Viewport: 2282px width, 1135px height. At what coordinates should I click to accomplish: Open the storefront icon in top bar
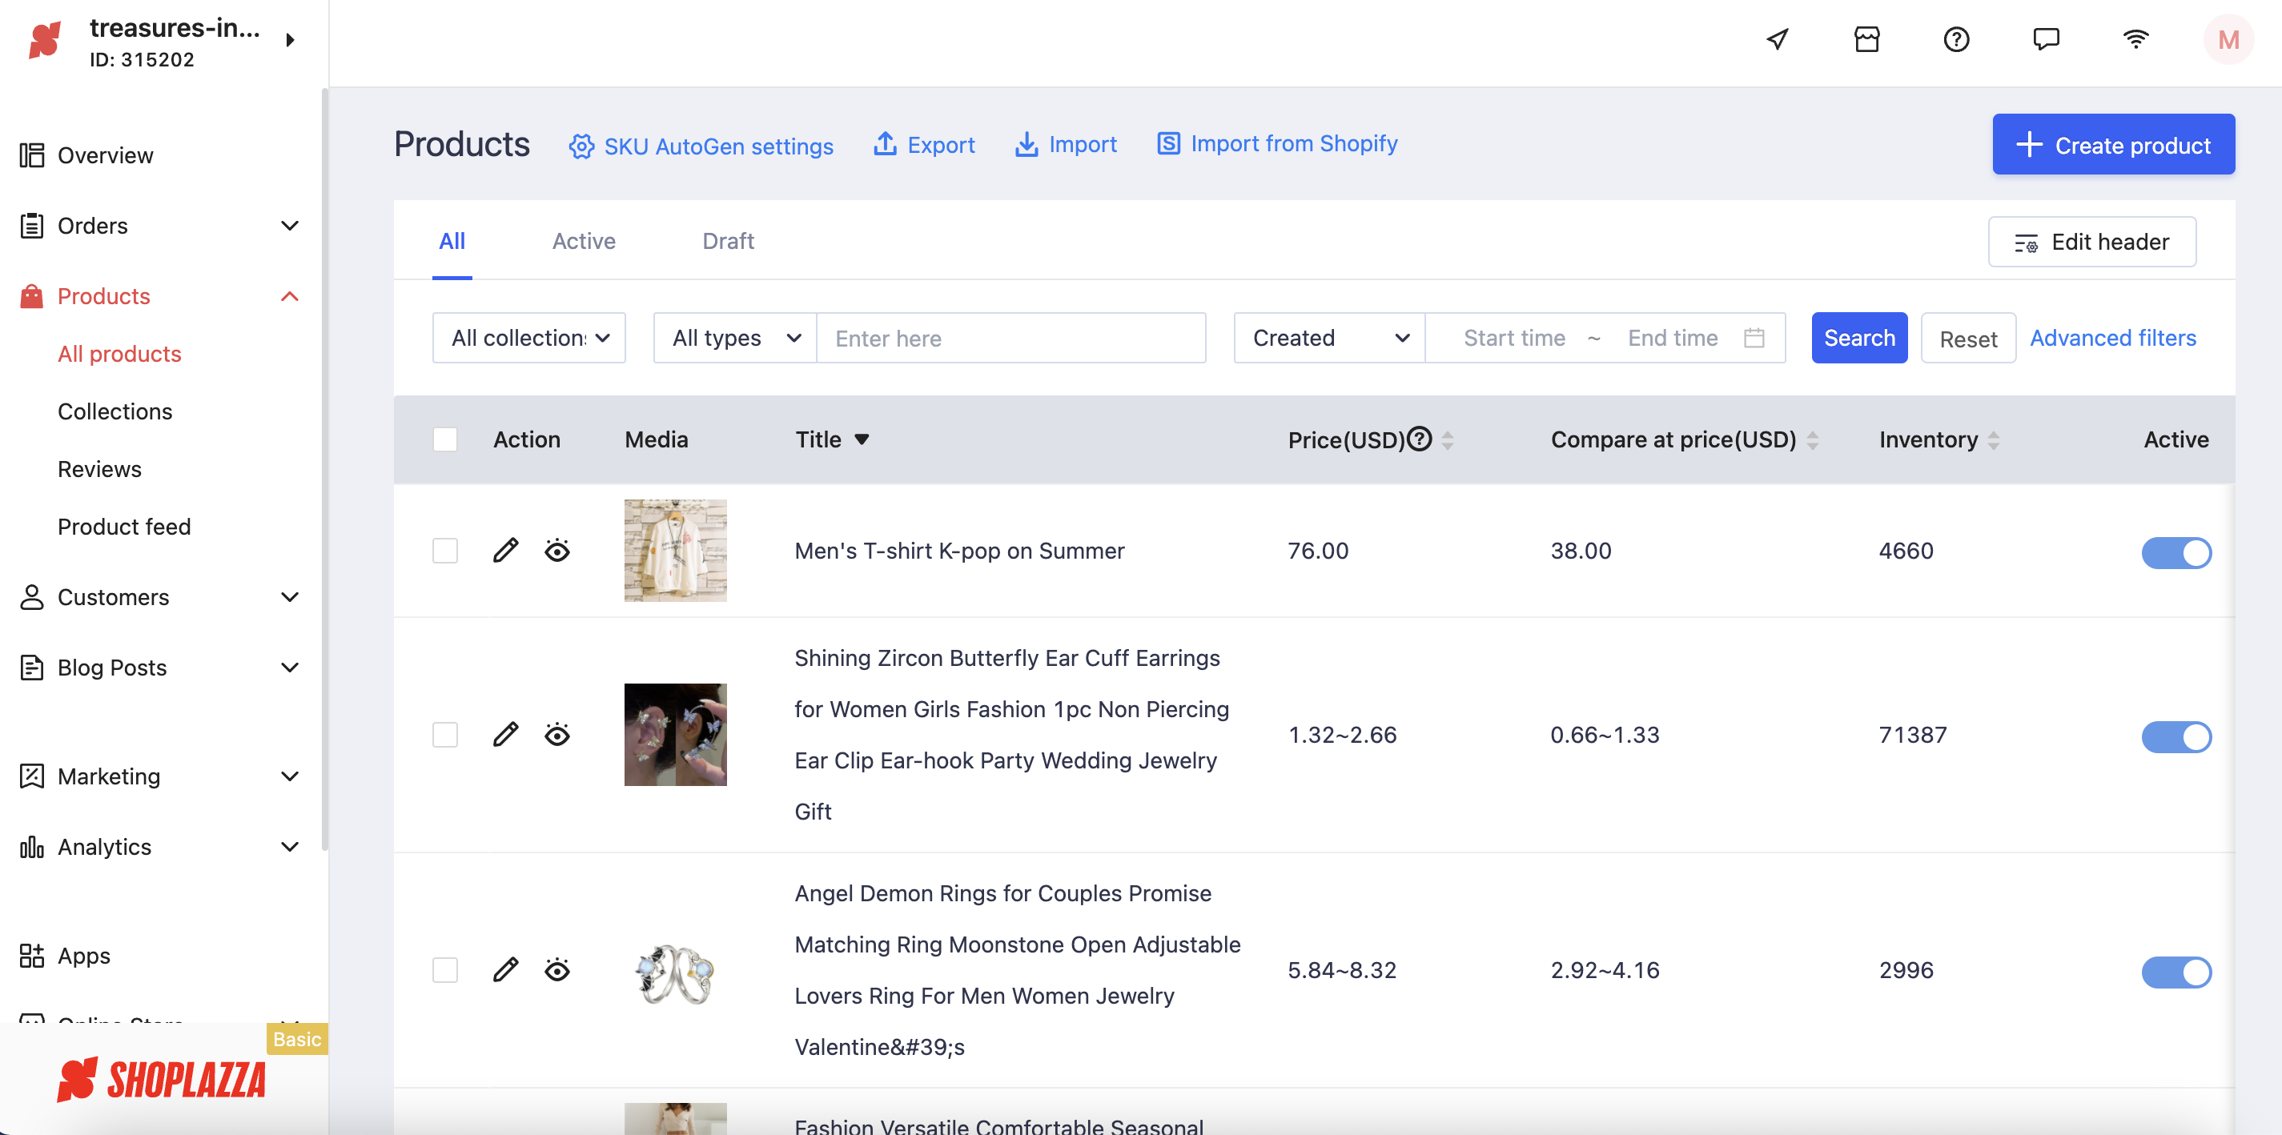coord(1866,39)
